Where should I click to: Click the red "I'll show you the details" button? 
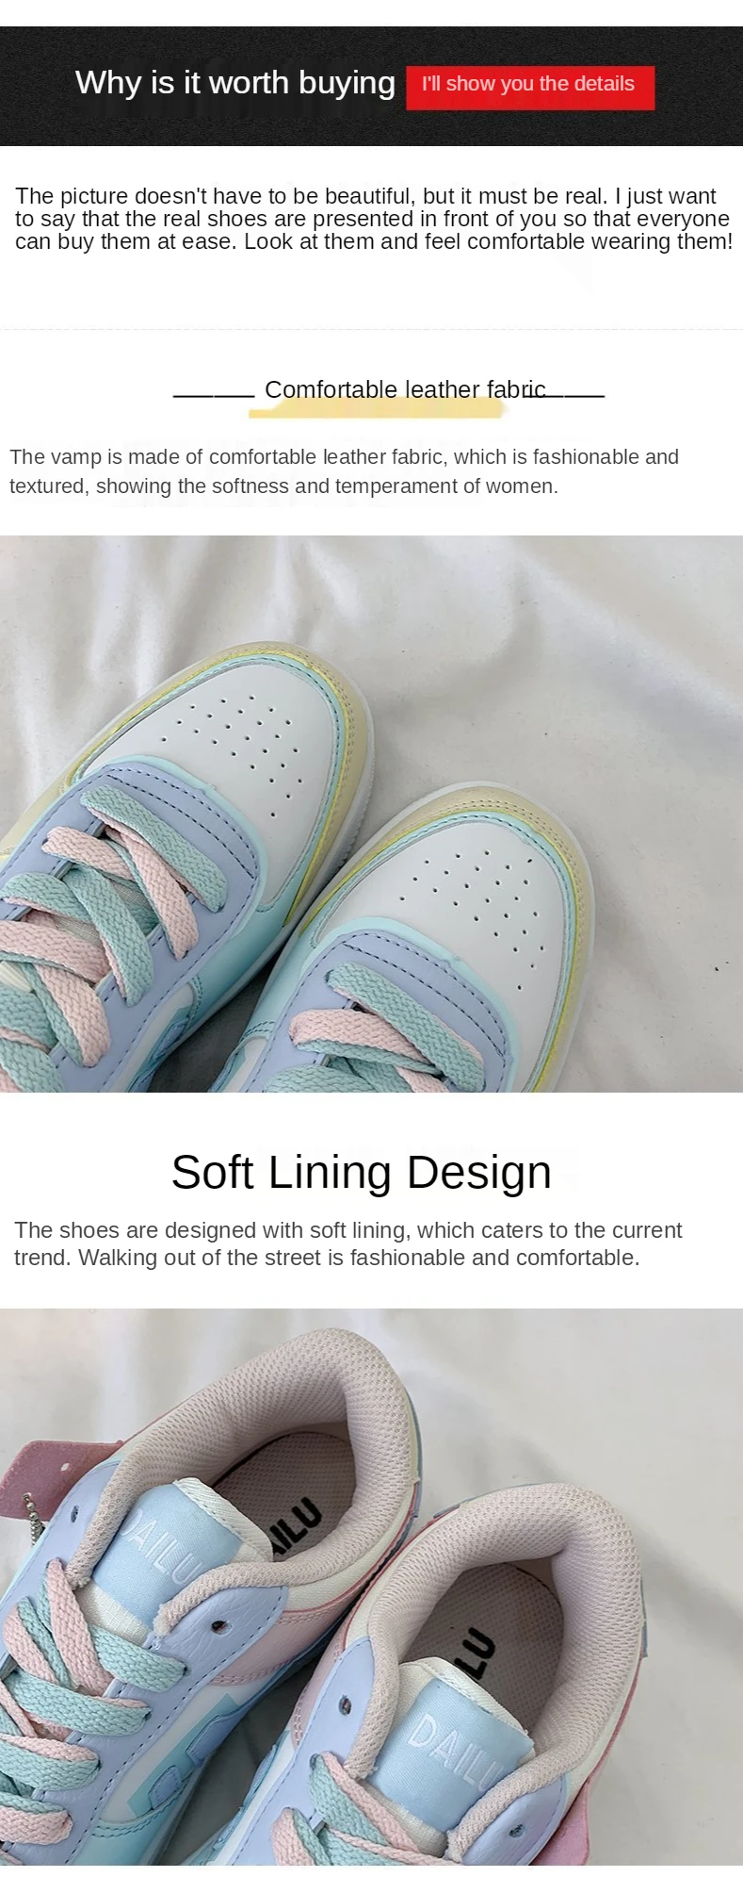[530, 87]
